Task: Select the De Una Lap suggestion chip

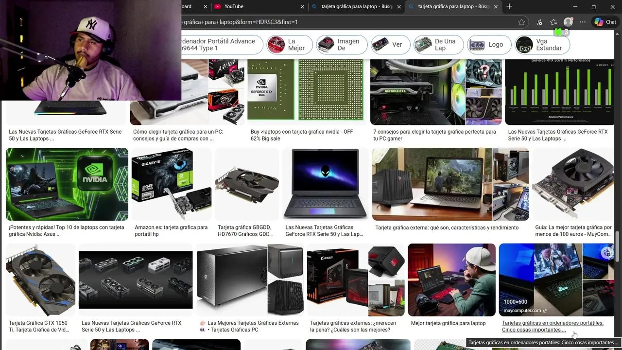Action: tap(439, 45)
